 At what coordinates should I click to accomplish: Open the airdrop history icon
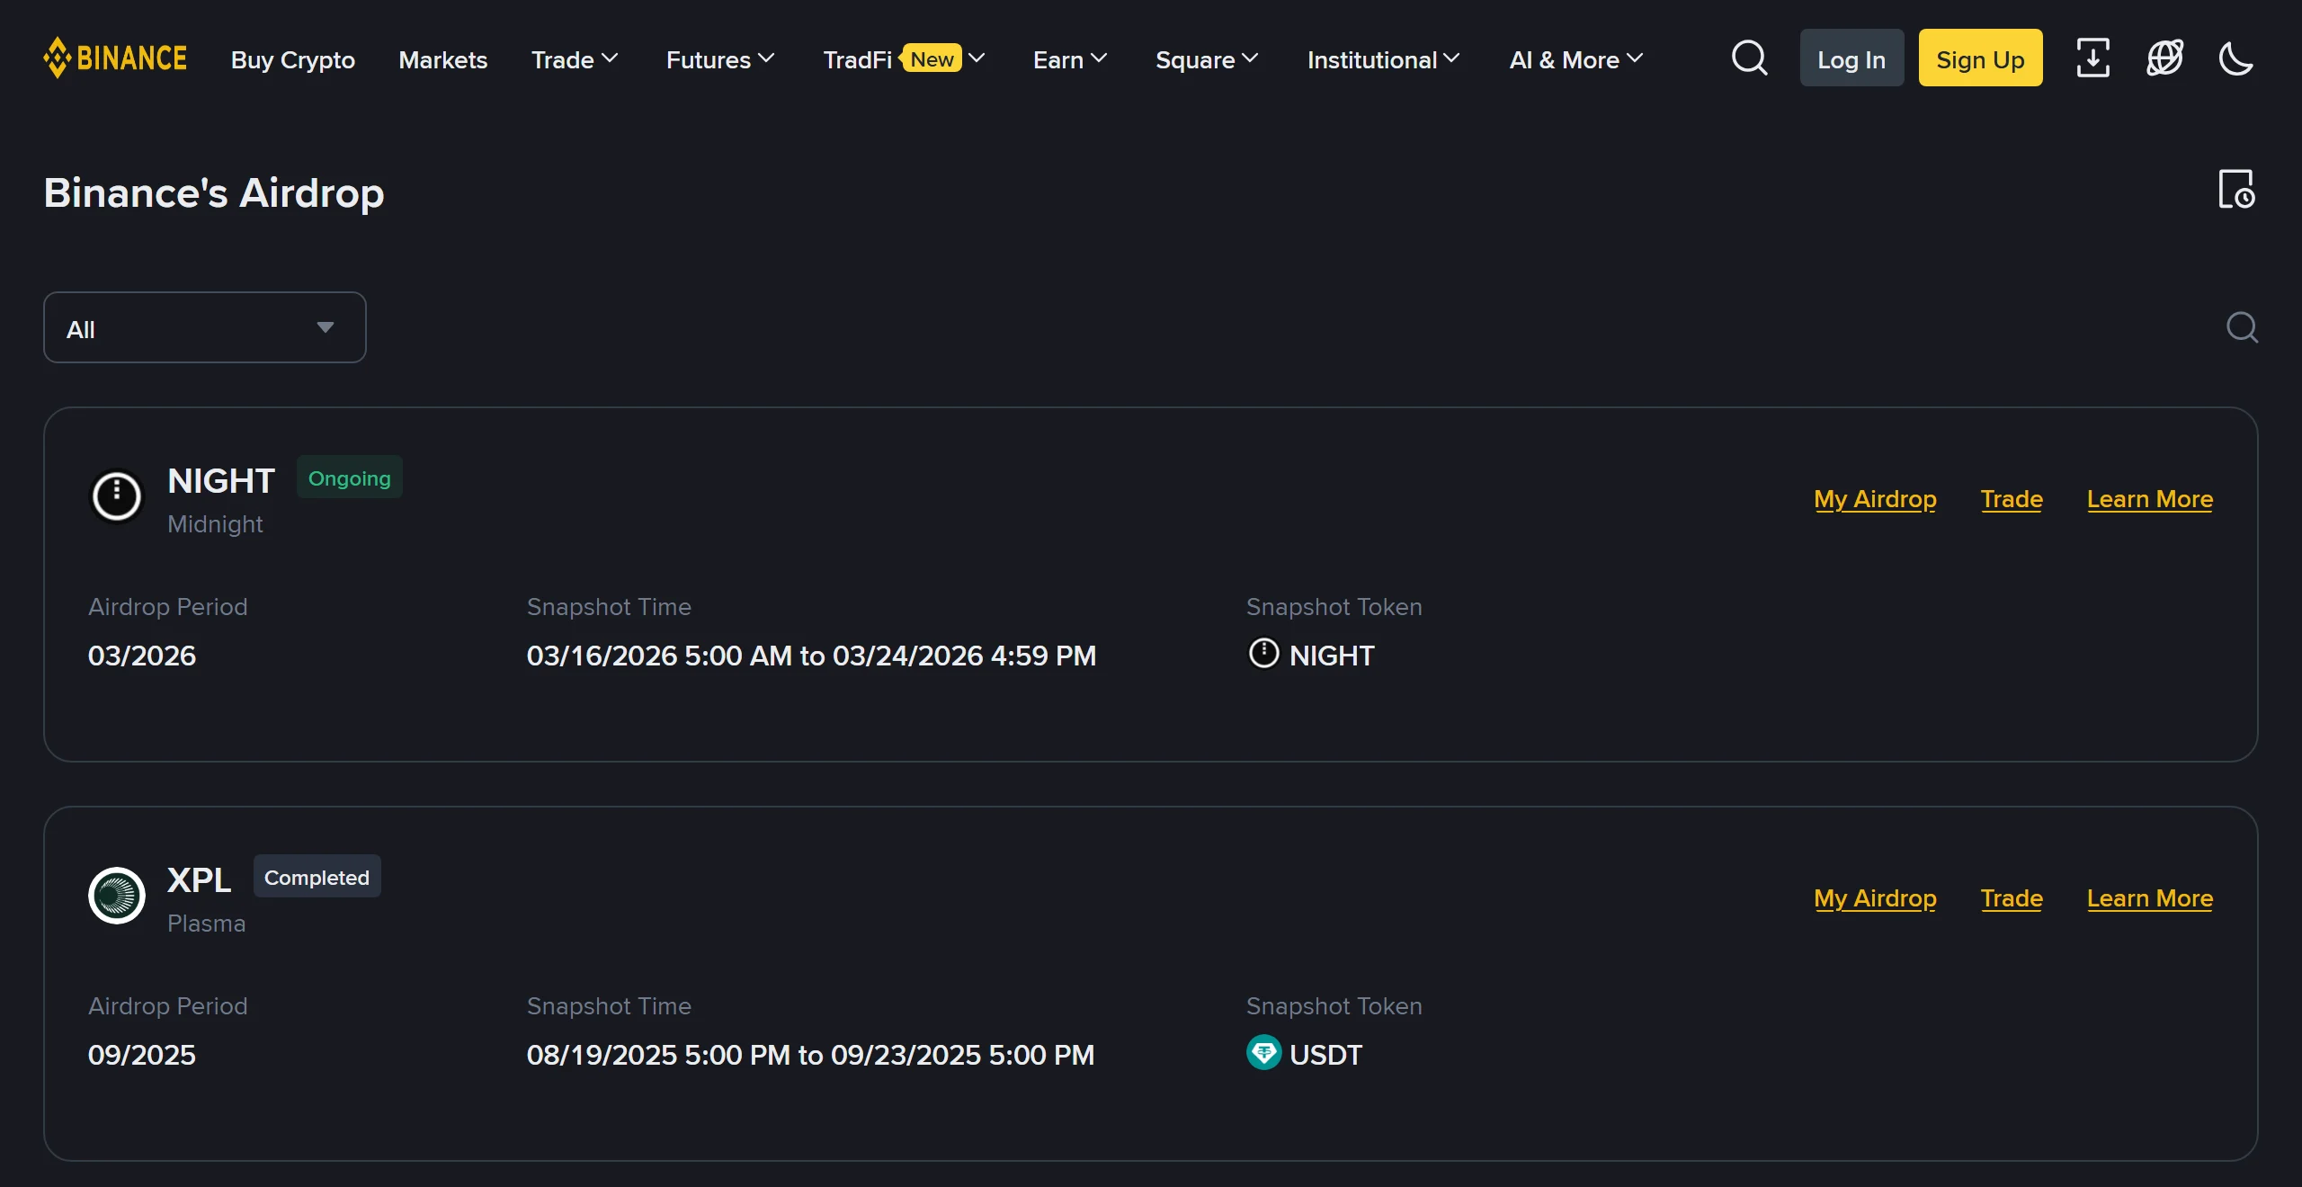coord(2236,190)
